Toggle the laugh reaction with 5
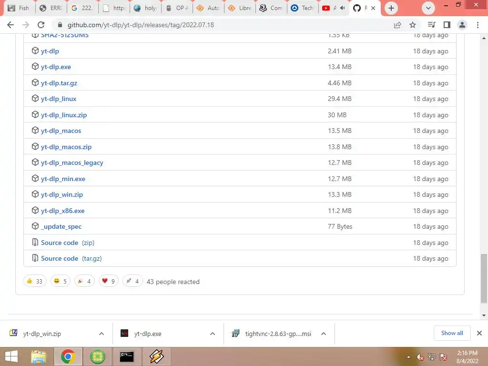 point(61,281)
